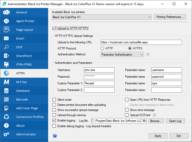Check Enable debug logging option
Image resolution: width=192 pixels, height=142 pixels.
54,126
